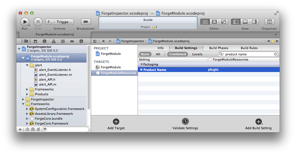Add a new tab with plus button

[x=276, y=35]
